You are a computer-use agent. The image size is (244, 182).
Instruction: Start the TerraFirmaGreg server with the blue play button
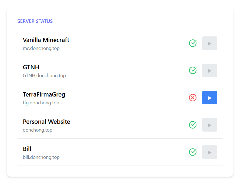(210, 98)
